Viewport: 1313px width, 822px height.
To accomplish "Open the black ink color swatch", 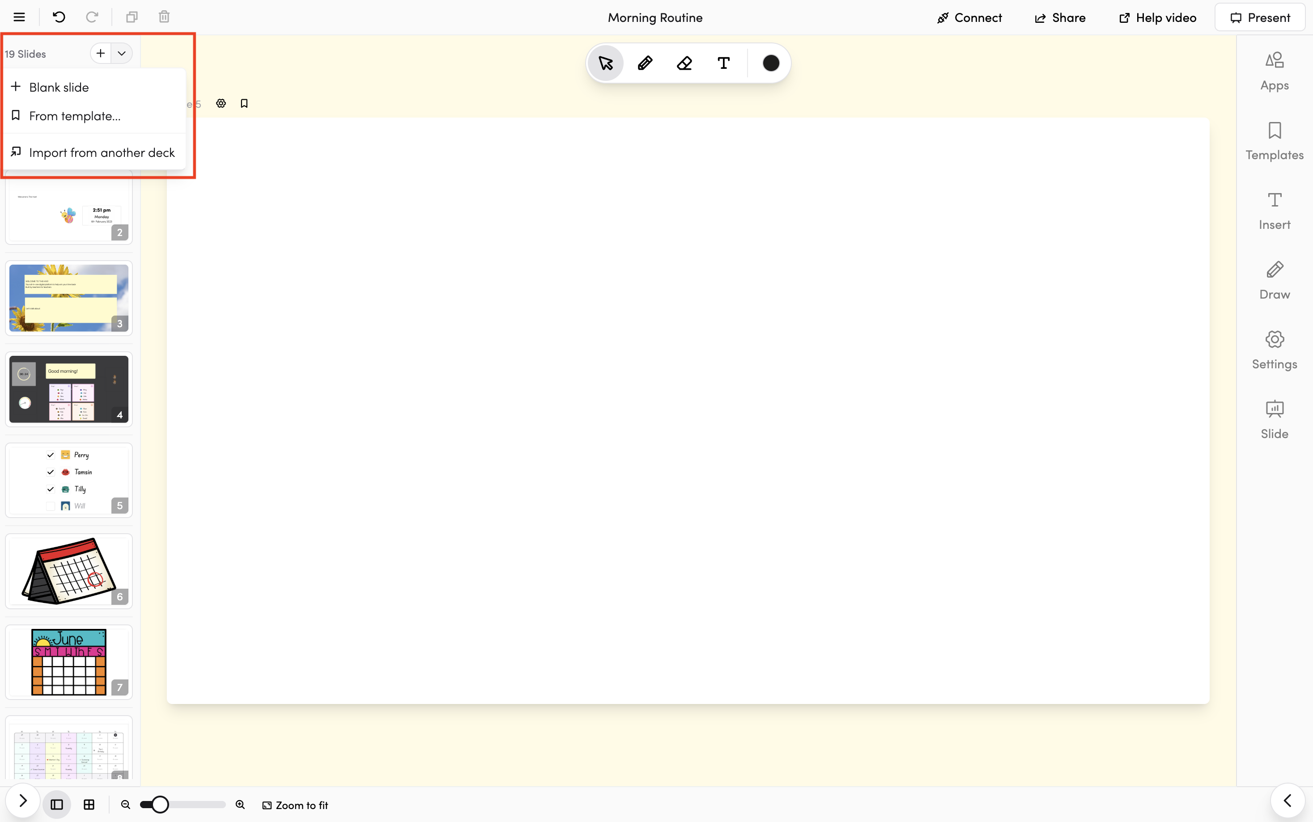I will click(770, 63).
